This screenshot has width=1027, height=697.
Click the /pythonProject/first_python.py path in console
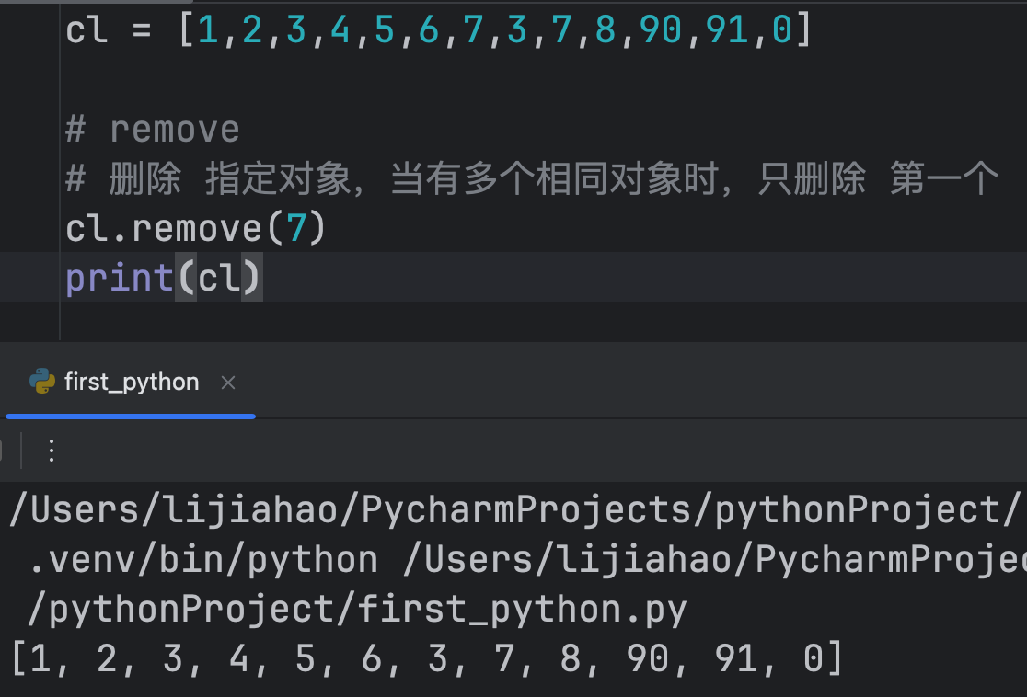tap(358, 610)
